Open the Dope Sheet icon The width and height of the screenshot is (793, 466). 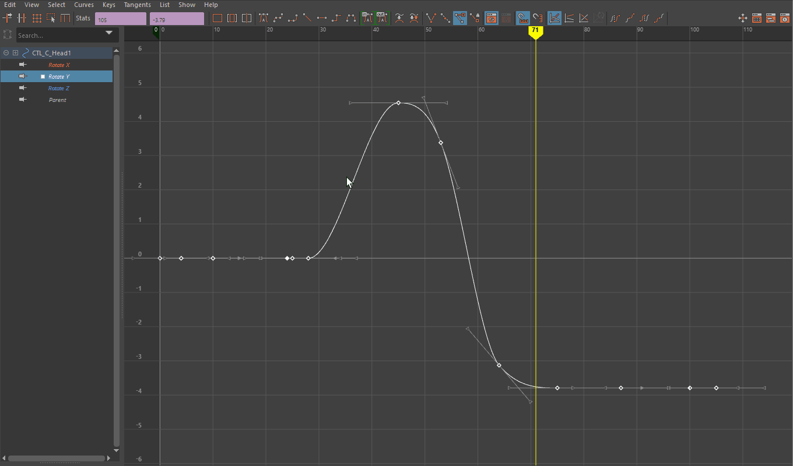tap(756, 18)
